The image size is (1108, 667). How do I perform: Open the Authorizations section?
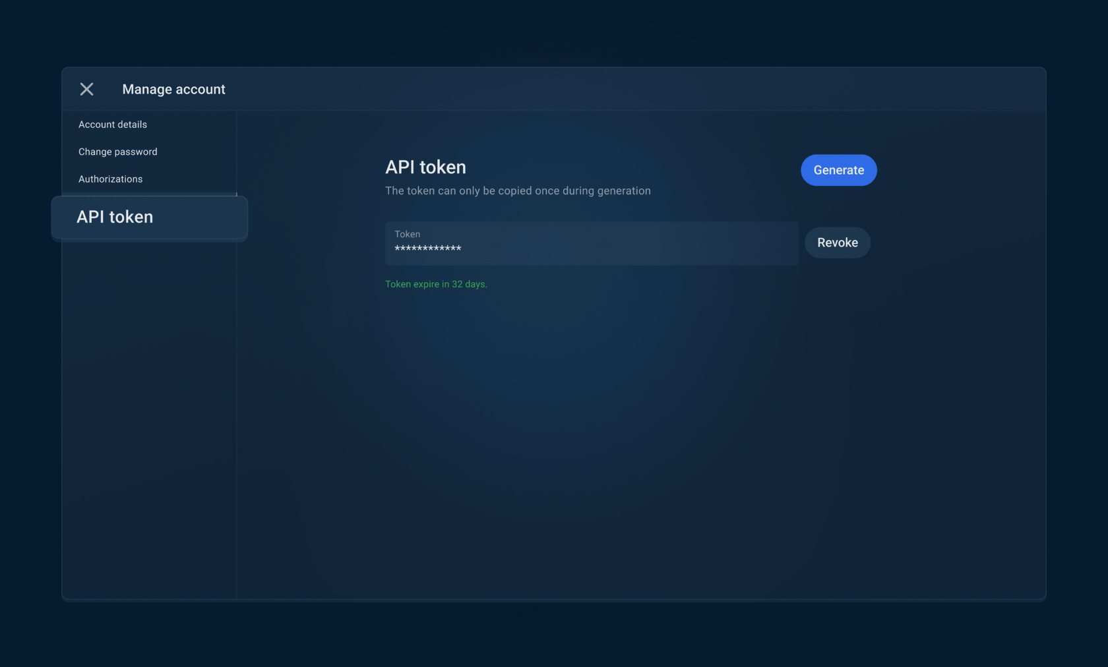(111, 179)
